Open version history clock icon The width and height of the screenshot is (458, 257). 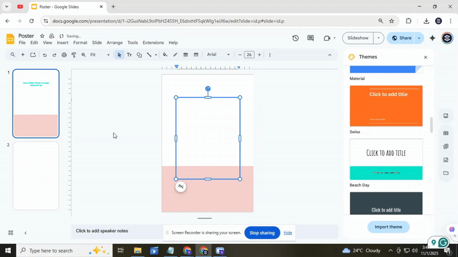pos(295,38)
